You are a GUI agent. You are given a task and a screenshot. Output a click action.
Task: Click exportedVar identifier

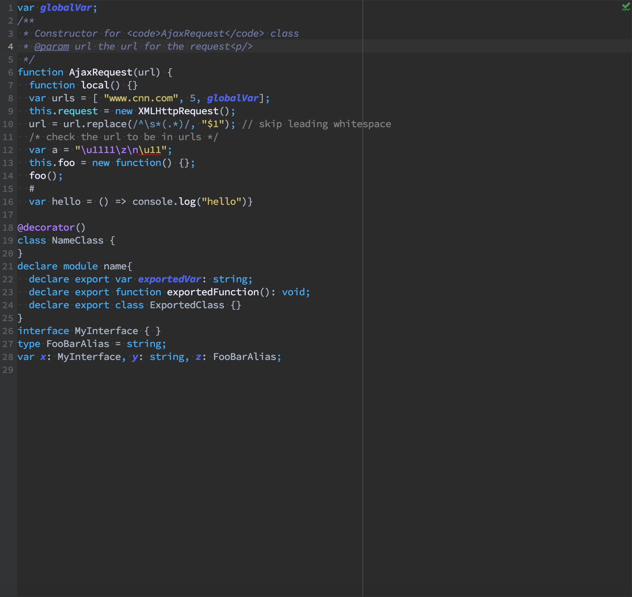click(x=170, y=279)
